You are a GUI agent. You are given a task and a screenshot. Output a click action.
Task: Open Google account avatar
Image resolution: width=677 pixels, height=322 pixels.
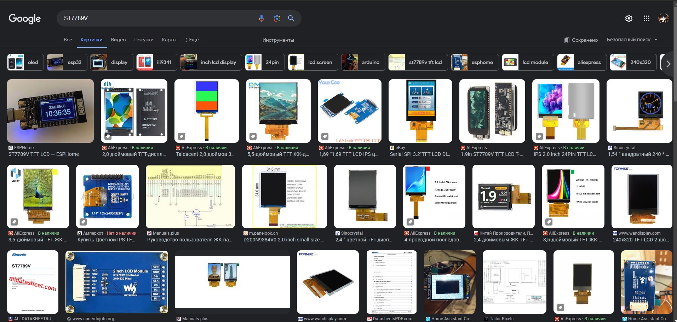(664, 18)
